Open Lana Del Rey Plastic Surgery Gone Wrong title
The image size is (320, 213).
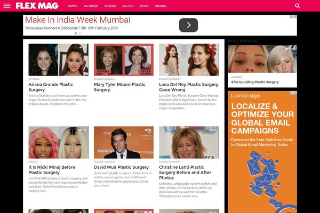[189, 87]
